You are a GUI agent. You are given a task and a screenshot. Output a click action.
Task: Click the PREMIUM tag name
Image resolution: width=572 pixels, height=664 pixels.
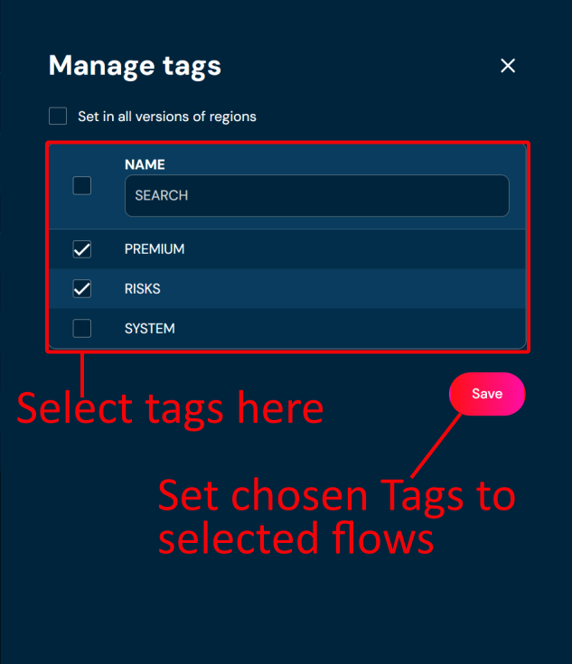(x=155, y=249)
